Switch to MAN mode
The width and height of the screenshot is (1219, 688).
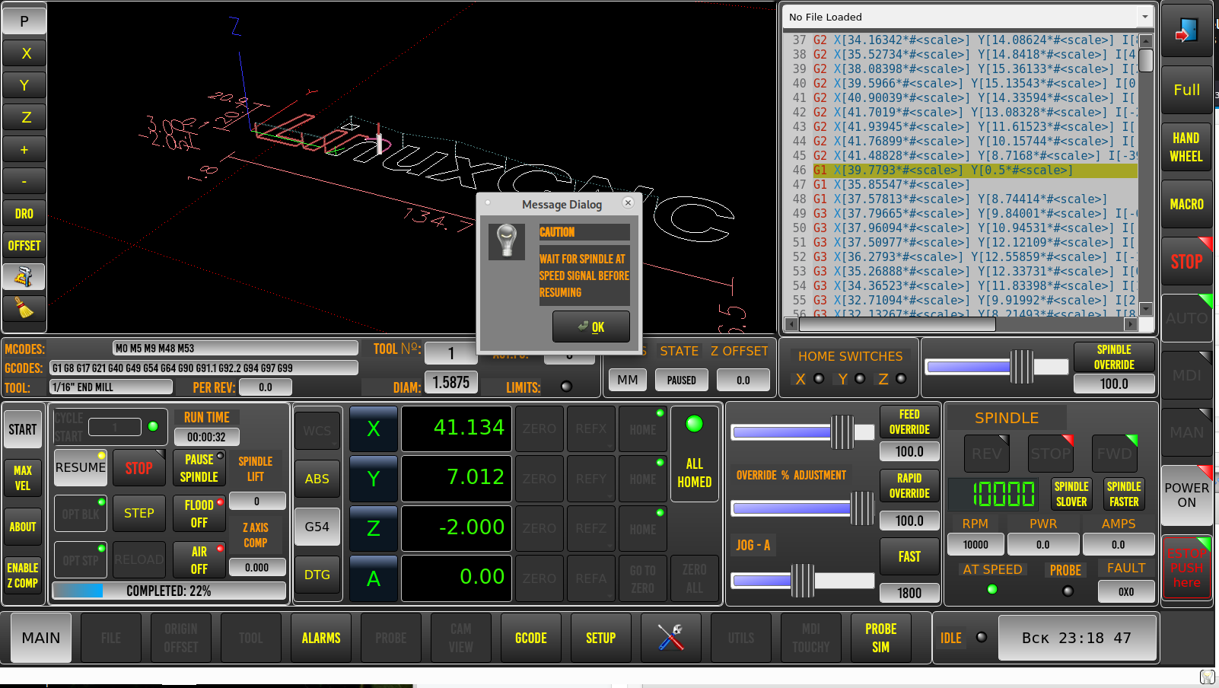(1186, 432)
